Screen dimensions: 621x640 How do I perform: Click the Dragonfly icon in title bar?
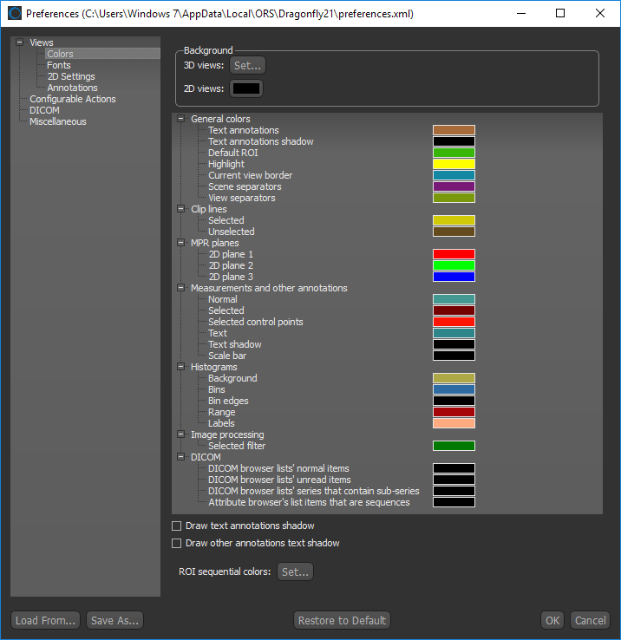[14, 14]
